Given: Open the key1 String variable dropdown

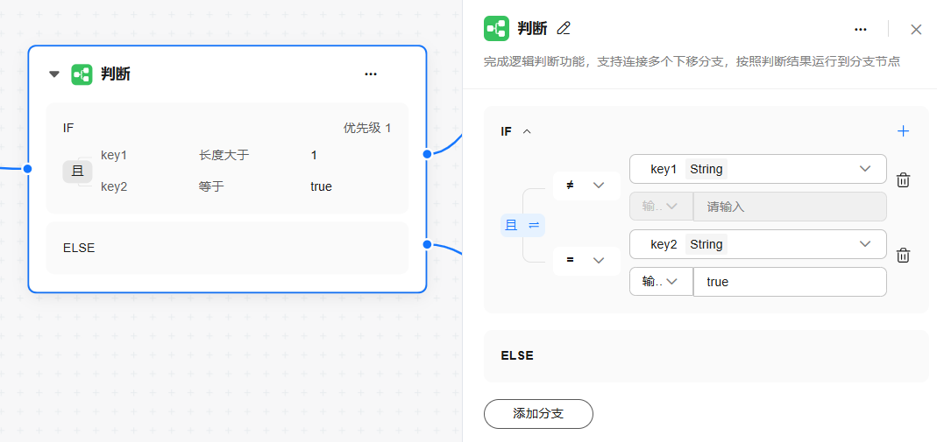Looking at the screenshot, I should pos(757,169).
